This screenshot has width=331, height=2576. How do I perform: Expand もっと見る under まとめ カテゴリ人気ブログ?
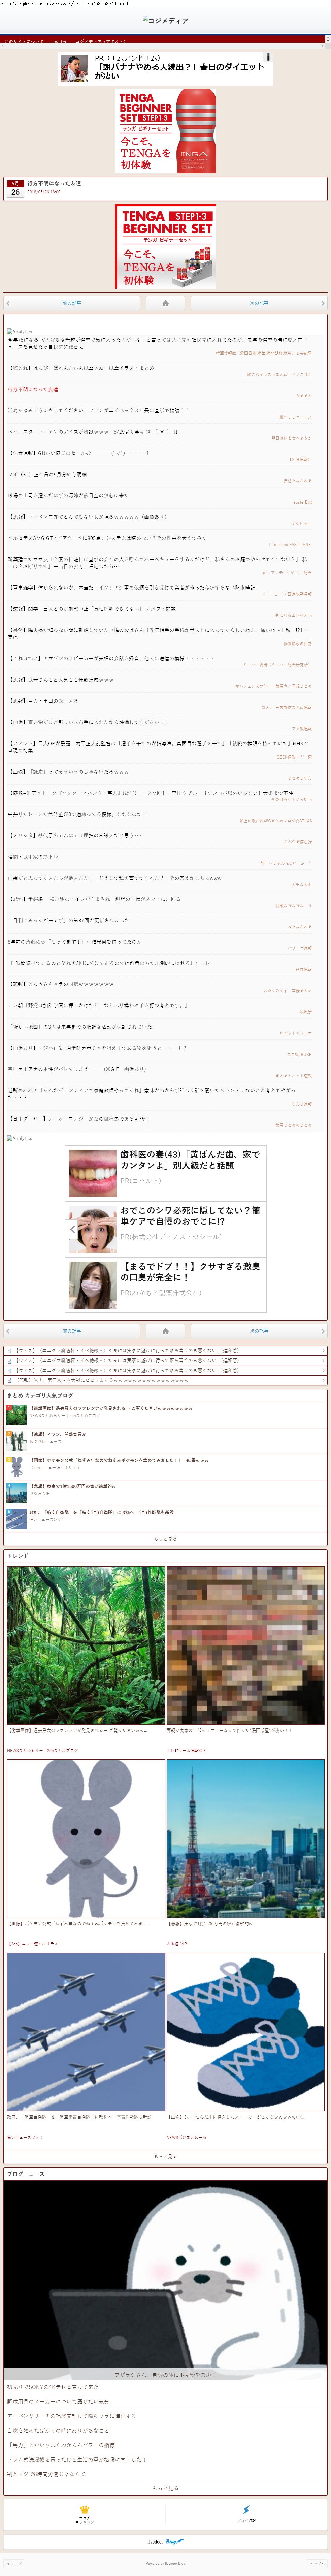pyautogui.click(x=166, y=1538)
